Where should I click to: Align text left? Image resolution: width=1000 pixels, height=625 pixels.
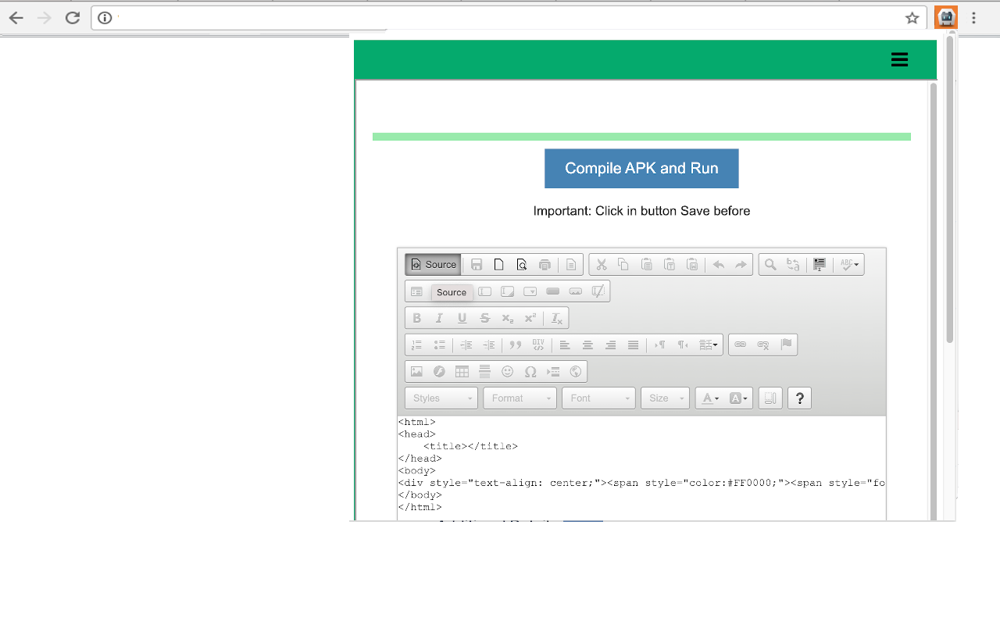click(x=565, y=345)
